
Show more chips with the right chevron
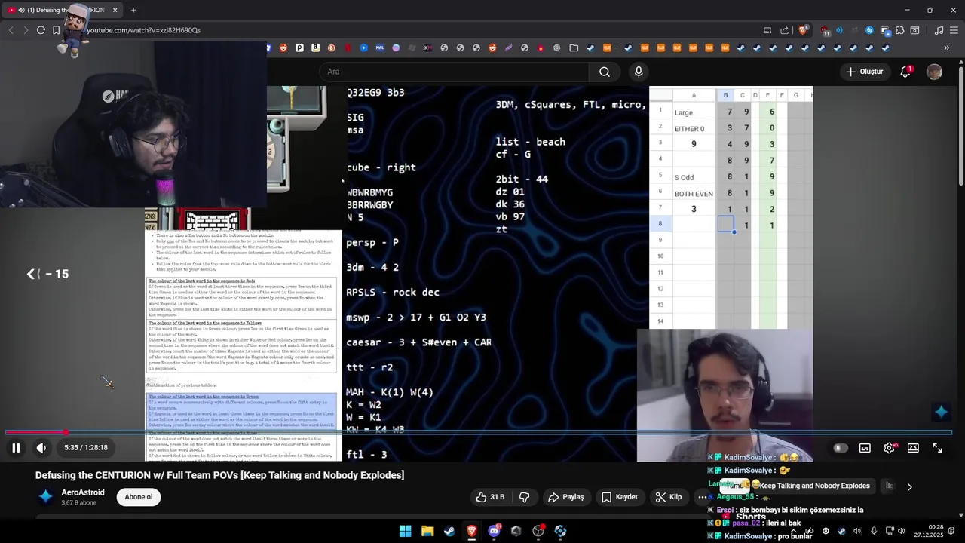pyautogui.click(x=909, y=486)
